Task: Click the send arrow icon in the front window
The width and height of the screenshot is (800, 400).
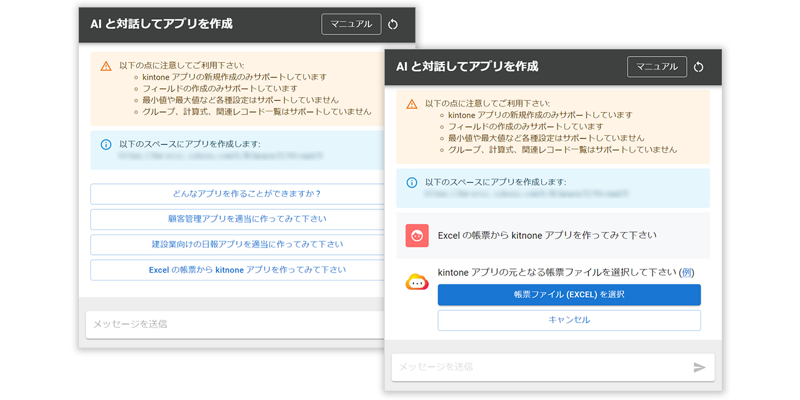Action: 699,367
